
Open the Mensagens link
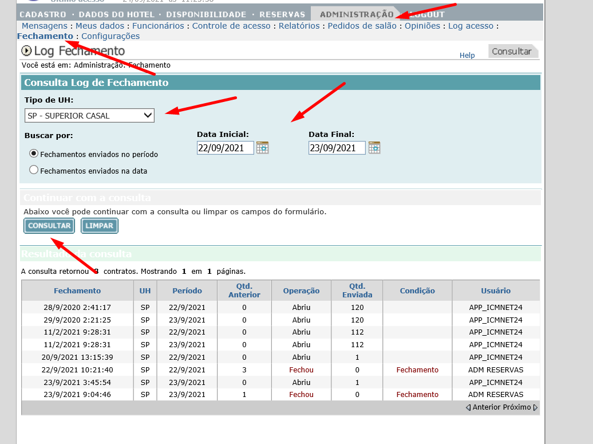pyautogui.click(x=44, y=26)
